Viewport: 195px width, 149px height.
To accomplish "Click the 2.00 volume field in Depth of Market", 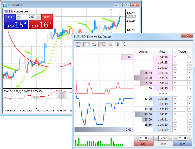I will click(x=163, y=138).
